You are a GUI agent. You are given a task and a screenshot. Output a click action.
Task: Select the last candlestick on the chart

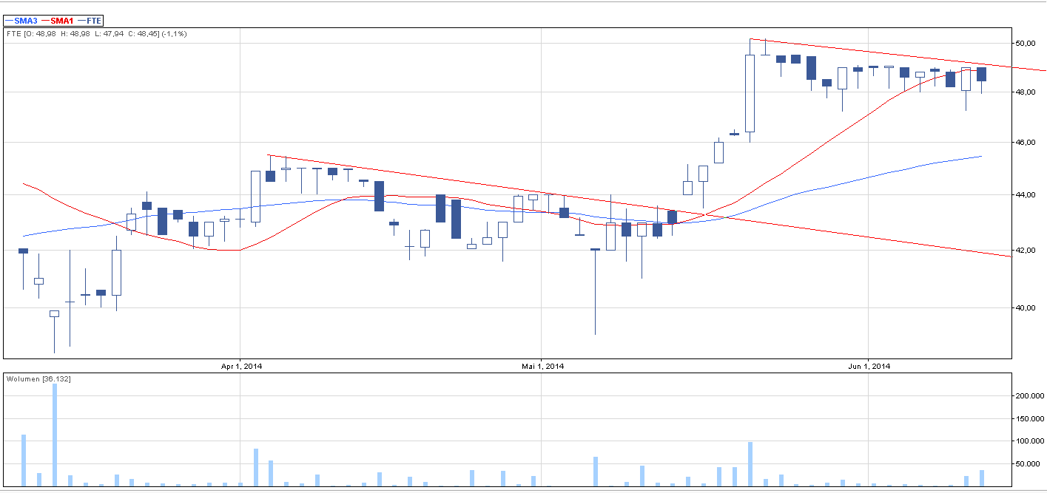981,74
